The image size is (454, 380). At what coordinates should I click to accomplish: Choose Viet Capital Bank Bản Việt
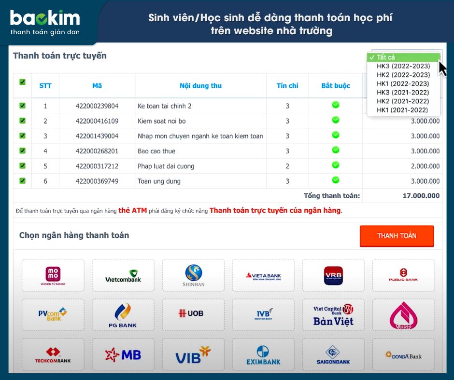tap(333, 315)
